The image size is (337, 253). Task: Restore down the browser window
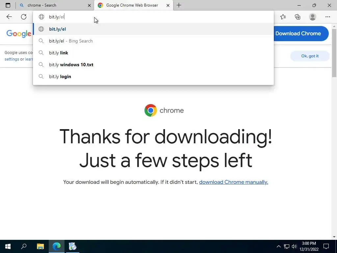[x=314, y=5]
